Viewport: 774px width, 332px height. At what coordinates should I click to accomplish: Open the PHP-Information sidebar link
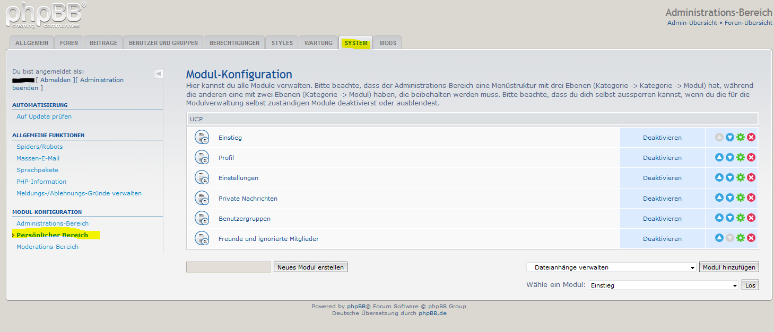[41, 182]
